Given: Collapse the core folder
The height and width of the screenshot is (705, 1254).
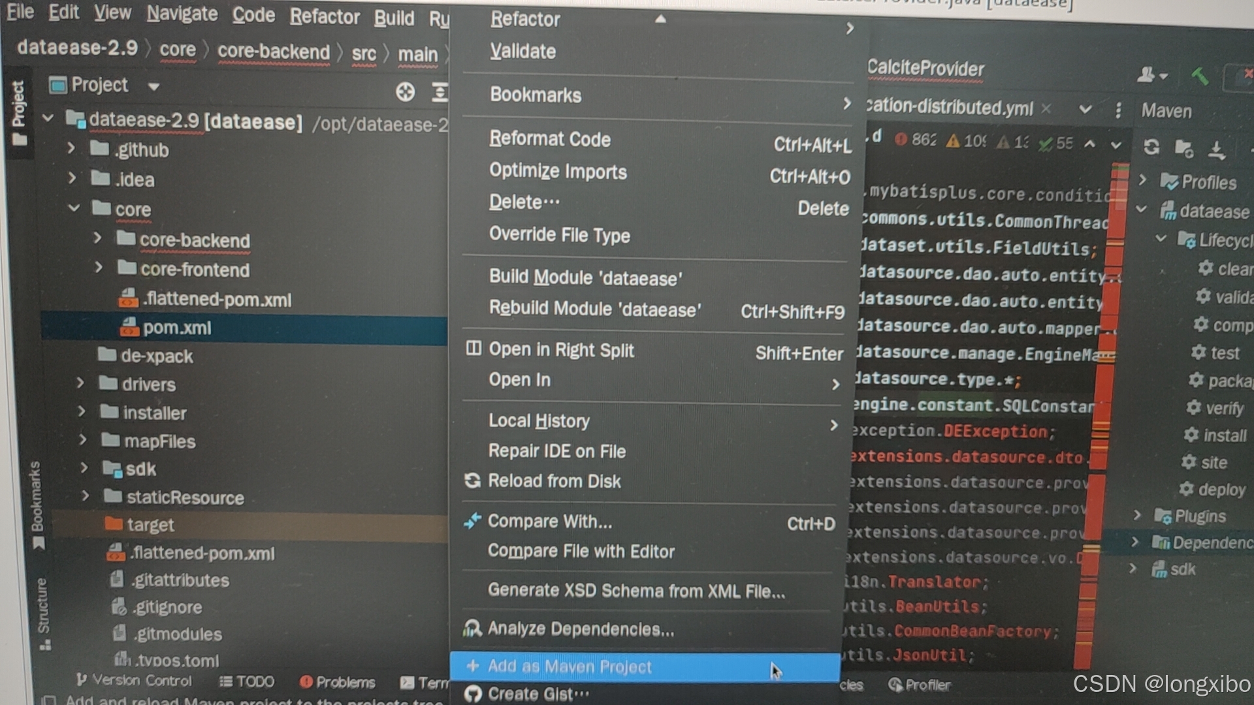Looking at the screenshot, I should (74, 208).
